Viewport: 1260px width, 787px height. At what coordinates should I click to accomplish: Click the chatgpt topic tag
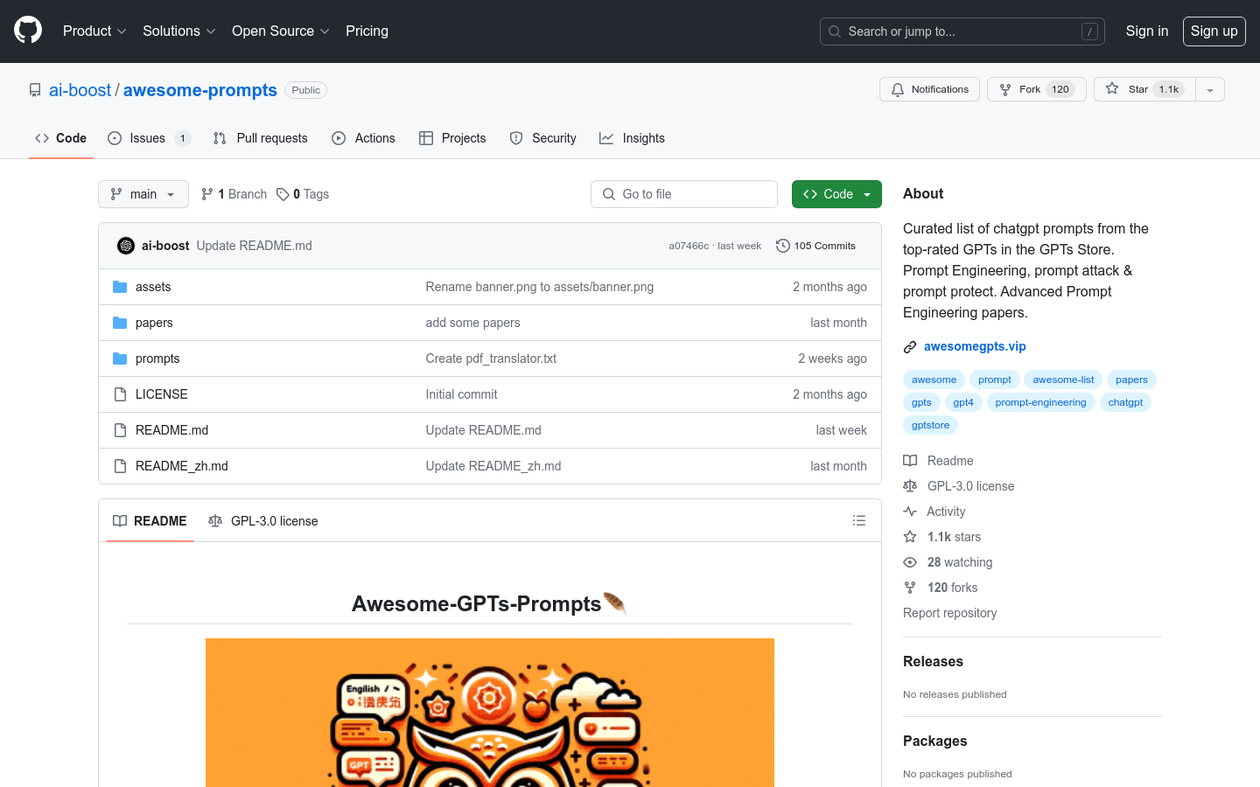pyautogui.click(x=1125, y=402)
